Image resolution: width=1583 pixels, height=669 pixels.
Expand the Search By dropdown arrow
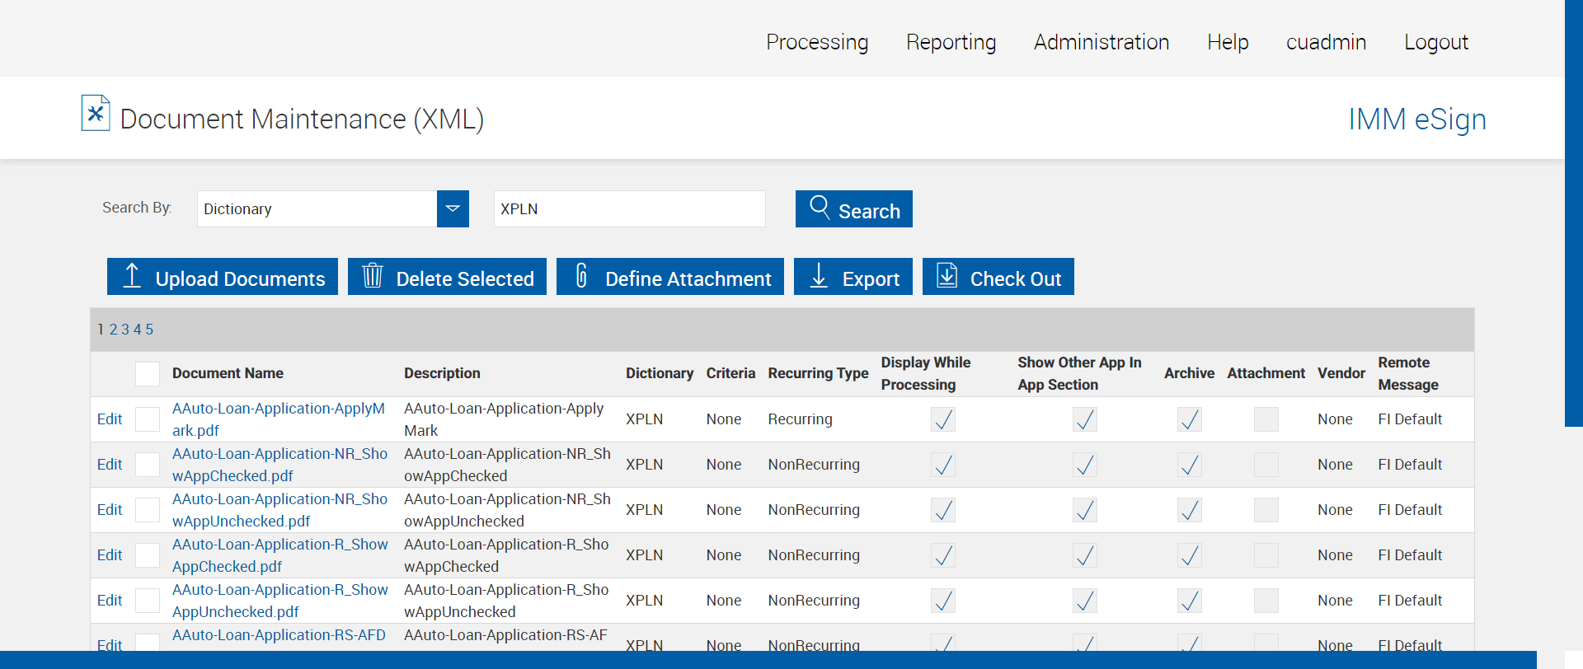[x=453, y=209]
